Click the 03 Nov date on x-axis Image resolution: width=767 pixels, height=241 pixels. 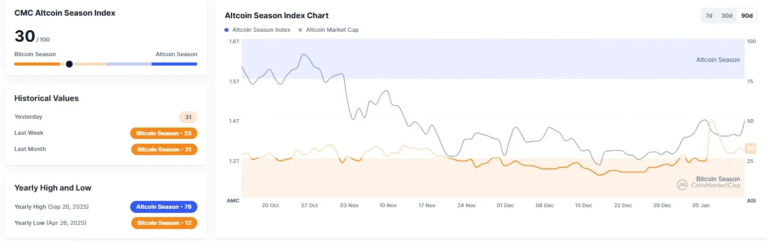point(349,205)
